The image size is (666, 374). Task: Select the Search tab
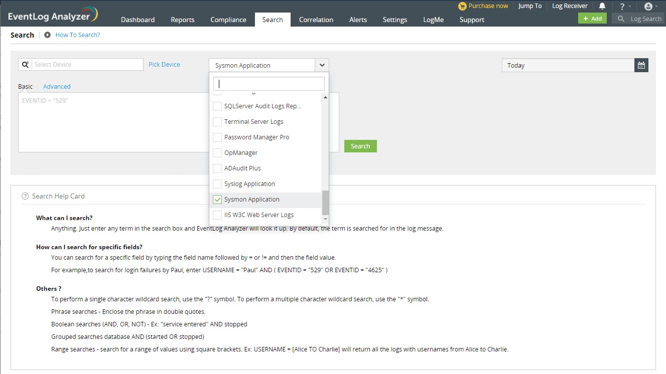273,20
